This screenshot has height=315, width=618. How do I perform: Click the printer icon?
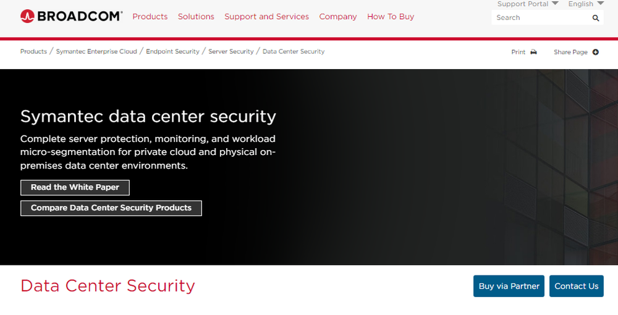[x=533, y=52]
